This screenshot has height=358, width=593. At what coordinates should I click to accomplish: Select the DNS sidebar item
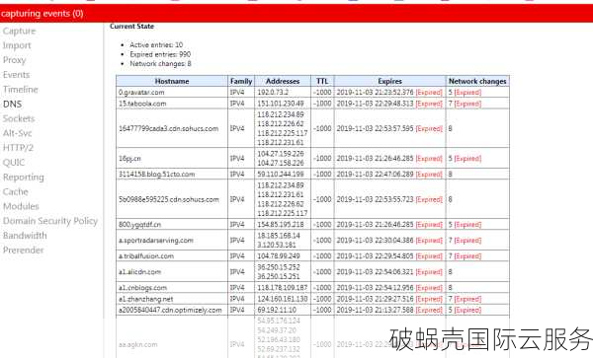[x=13, y=105]
